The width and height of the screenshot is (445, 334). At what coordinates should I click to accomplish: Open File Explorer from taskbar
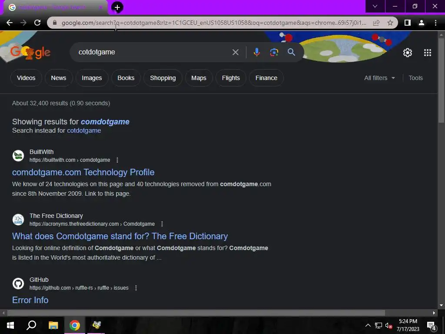point(53,325)
